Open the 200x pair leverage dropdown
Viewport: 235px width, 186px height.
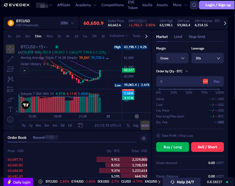click(67, 23)
